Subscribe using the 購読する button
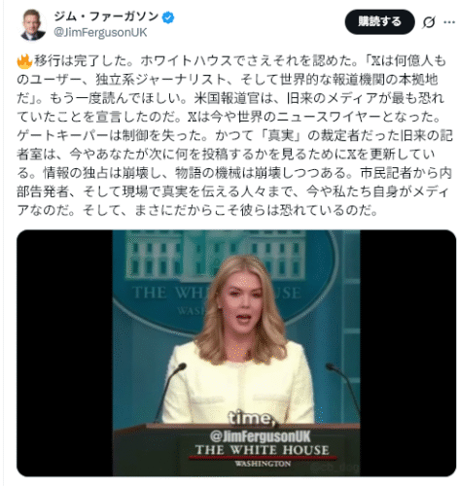The width and height of the screenshot is (458, 486). pyautogui.click(x=379, y=21)
